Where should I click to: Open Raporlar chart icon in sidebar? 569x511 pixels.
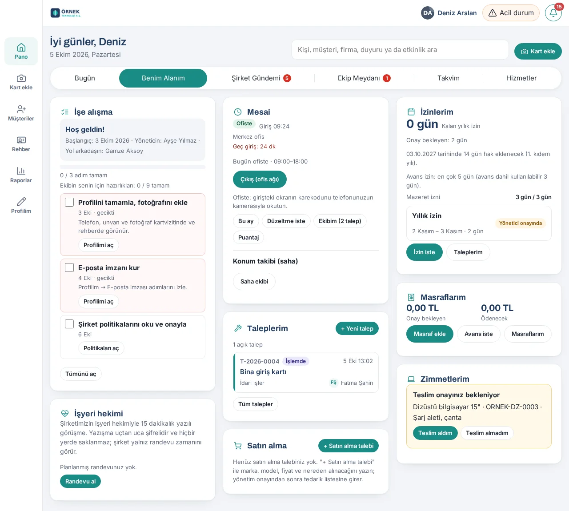pos(21,175)
